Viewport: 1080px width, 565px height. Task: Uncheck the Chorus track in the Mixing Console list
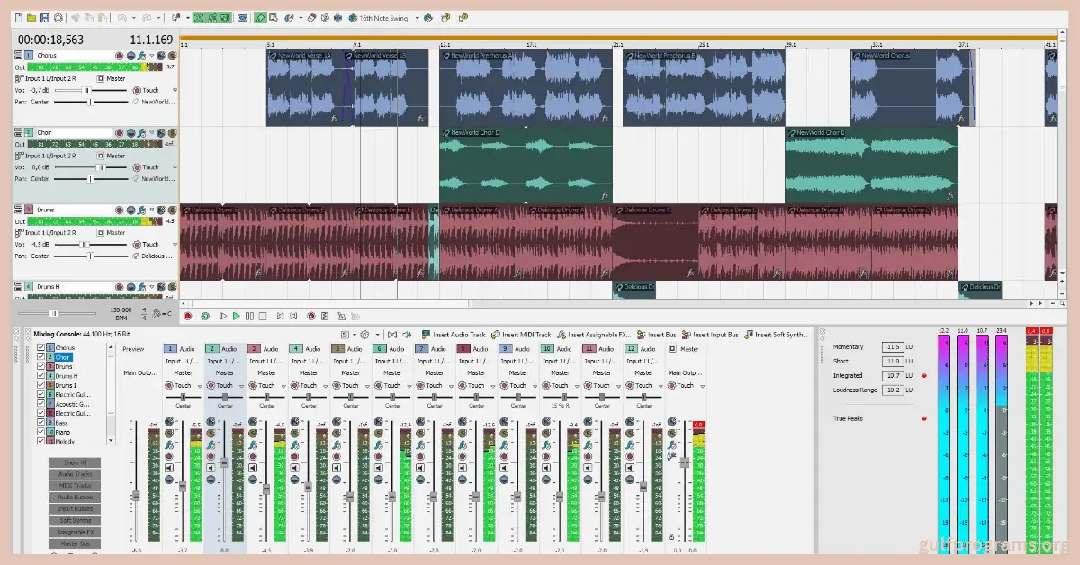point(40,348)
